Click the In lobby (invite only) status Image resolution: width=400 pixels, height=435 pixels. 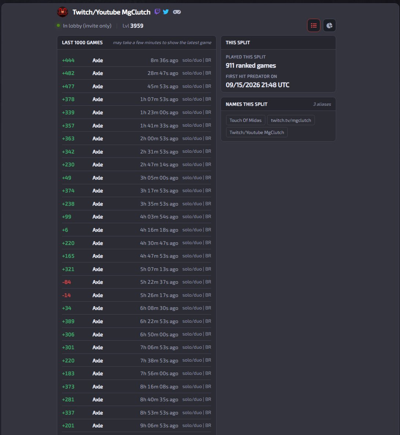click(x=87, y=26)
